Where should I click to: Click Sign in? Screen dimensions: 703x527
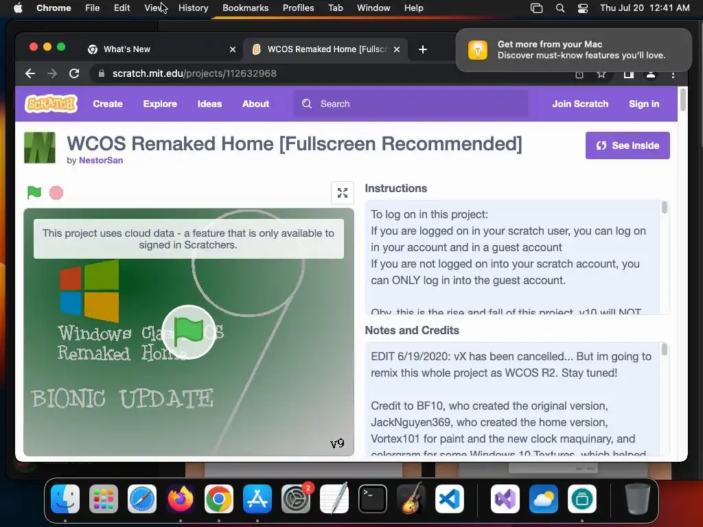coord(644,104)
